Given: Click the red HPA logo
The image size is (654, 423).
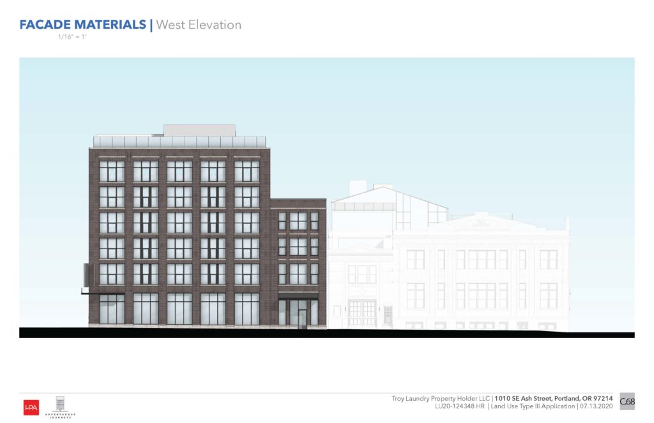Looking at the screenshot, I should tap(31, 408).
